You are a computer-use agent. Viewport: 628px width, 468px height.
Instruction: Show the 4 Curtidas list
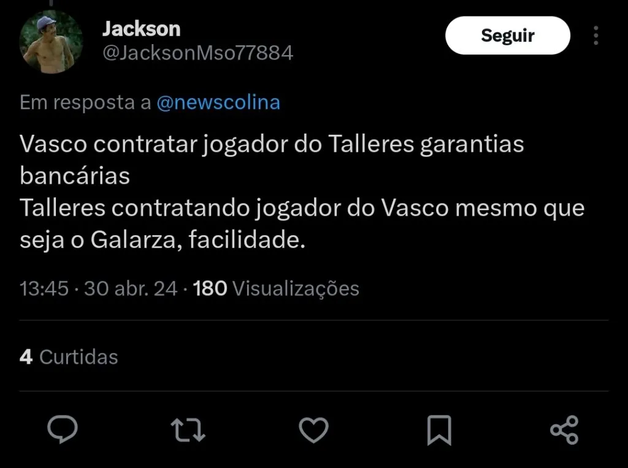pyautogui.click(x=69, y=357)
